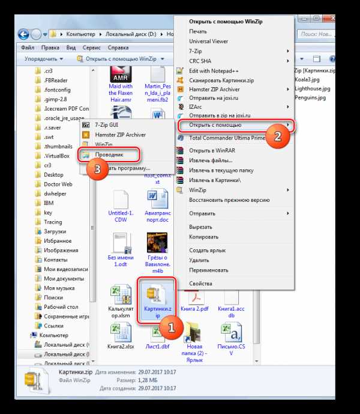
Task: Open the Правка menu
Action: (x=50, y=47)
